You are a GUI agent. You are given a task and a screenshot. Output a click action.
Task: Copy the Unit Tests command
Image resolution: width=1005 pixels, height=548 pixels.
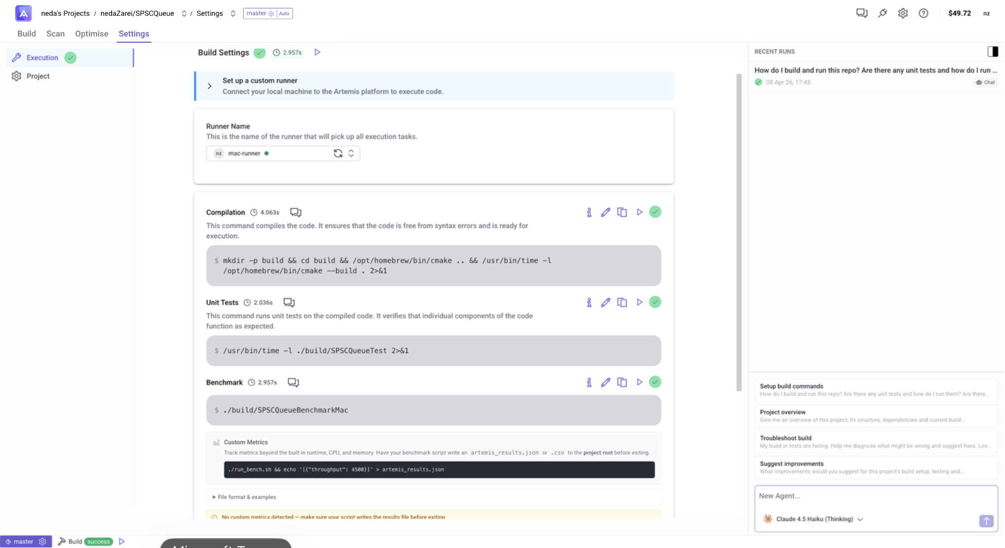click(622, 303)
